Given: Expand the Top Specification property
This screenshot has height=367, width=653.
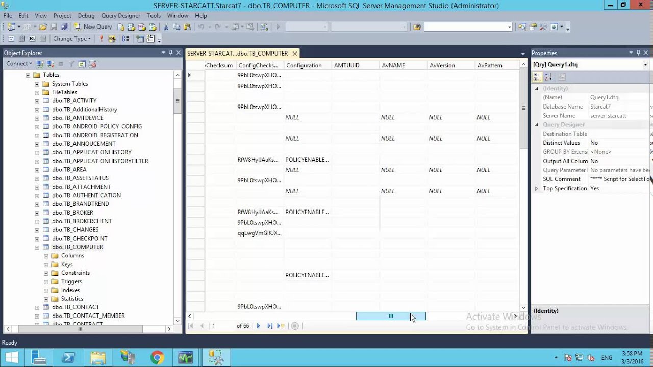Looking at the screenshot, I should point(536,189).
